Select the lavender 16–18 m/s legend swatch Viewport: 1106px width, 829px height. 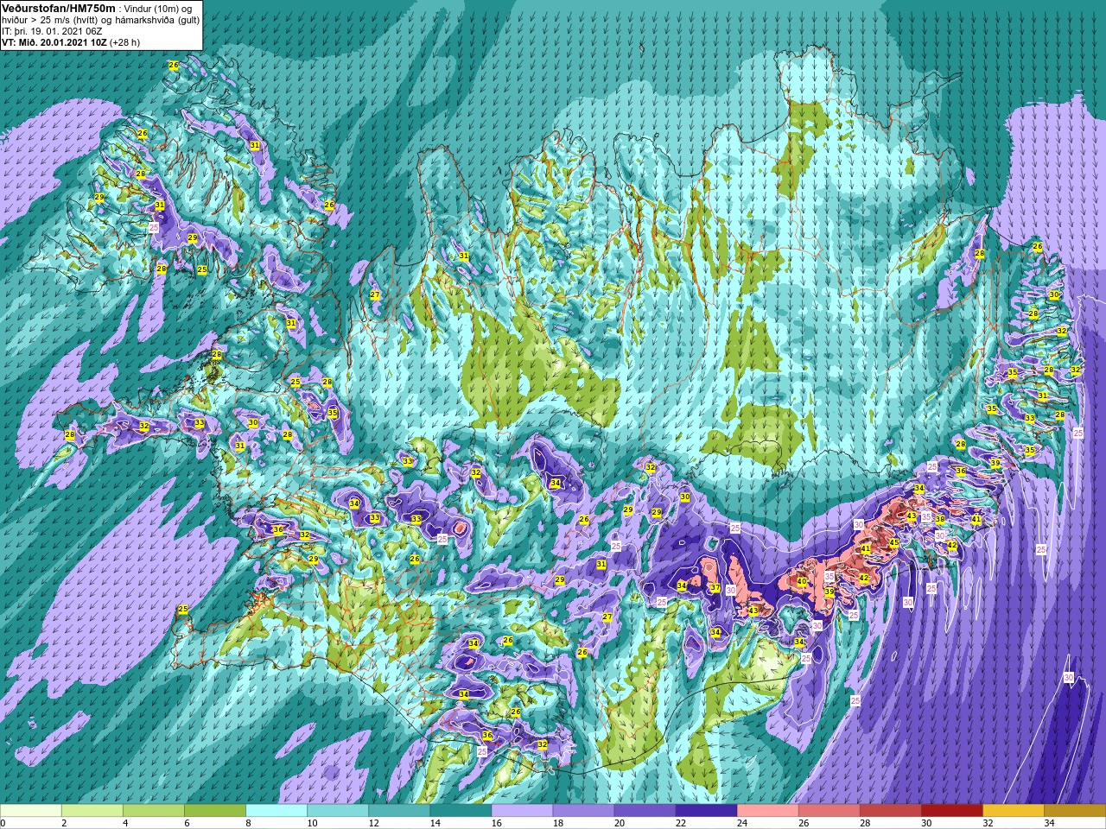coord(522,811)
